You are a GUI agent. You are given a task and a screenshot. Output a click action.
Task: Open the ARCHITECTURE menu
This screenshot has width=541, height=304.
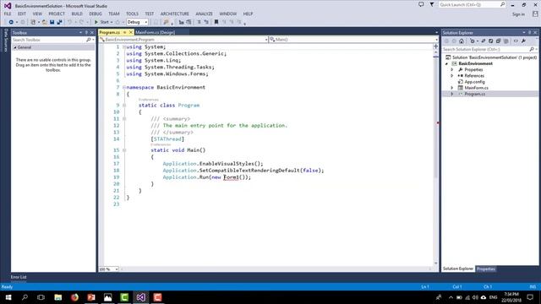coord(175,14)
